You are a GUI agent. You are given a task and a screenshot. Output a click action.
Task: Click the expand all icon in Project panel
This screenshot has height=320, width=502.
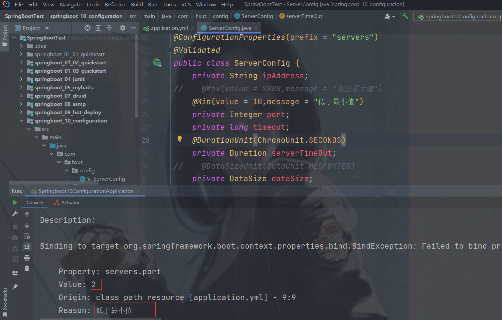(98, 28)
